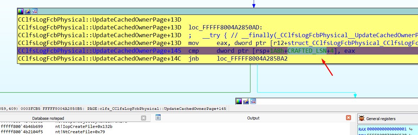Image resolution: width=418 pixels, height=135 pixels.
Task: Click the RAX register value 0000000000000001
Action: click(x=386, y=129)
